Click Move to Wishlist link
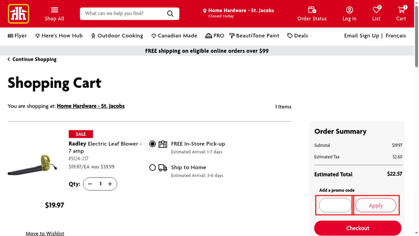 (45, 233)
